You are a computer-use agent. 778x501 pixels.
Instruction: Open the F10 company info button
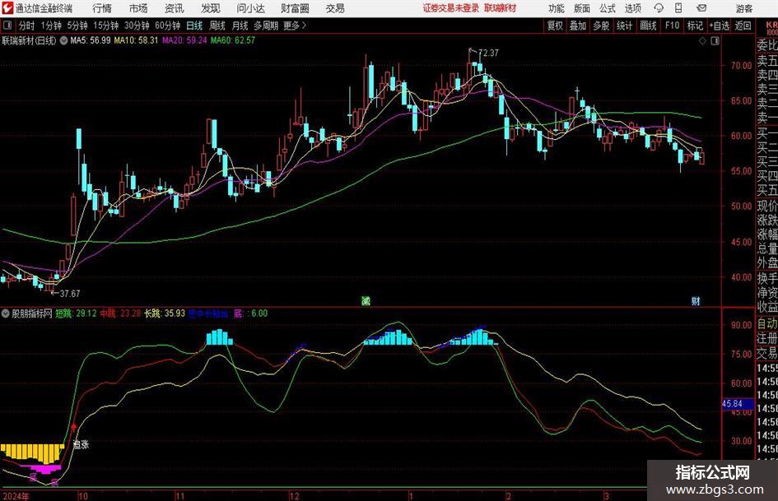point(673,26)
